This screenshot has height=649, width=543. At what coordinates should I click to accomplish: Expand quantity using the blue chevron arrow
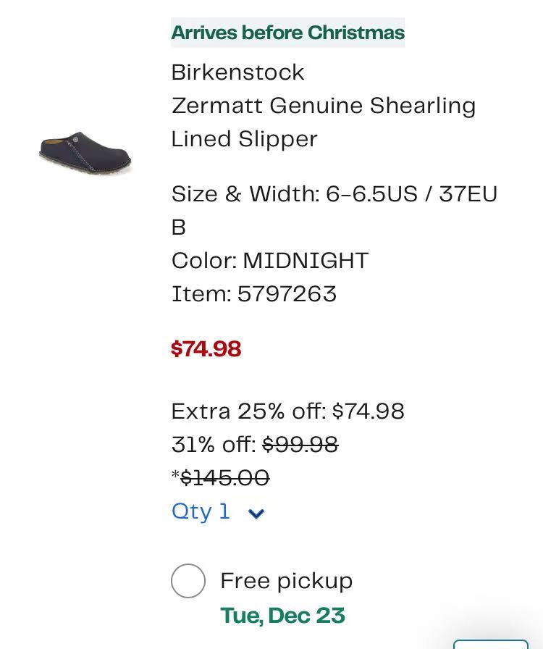point(256,514)
